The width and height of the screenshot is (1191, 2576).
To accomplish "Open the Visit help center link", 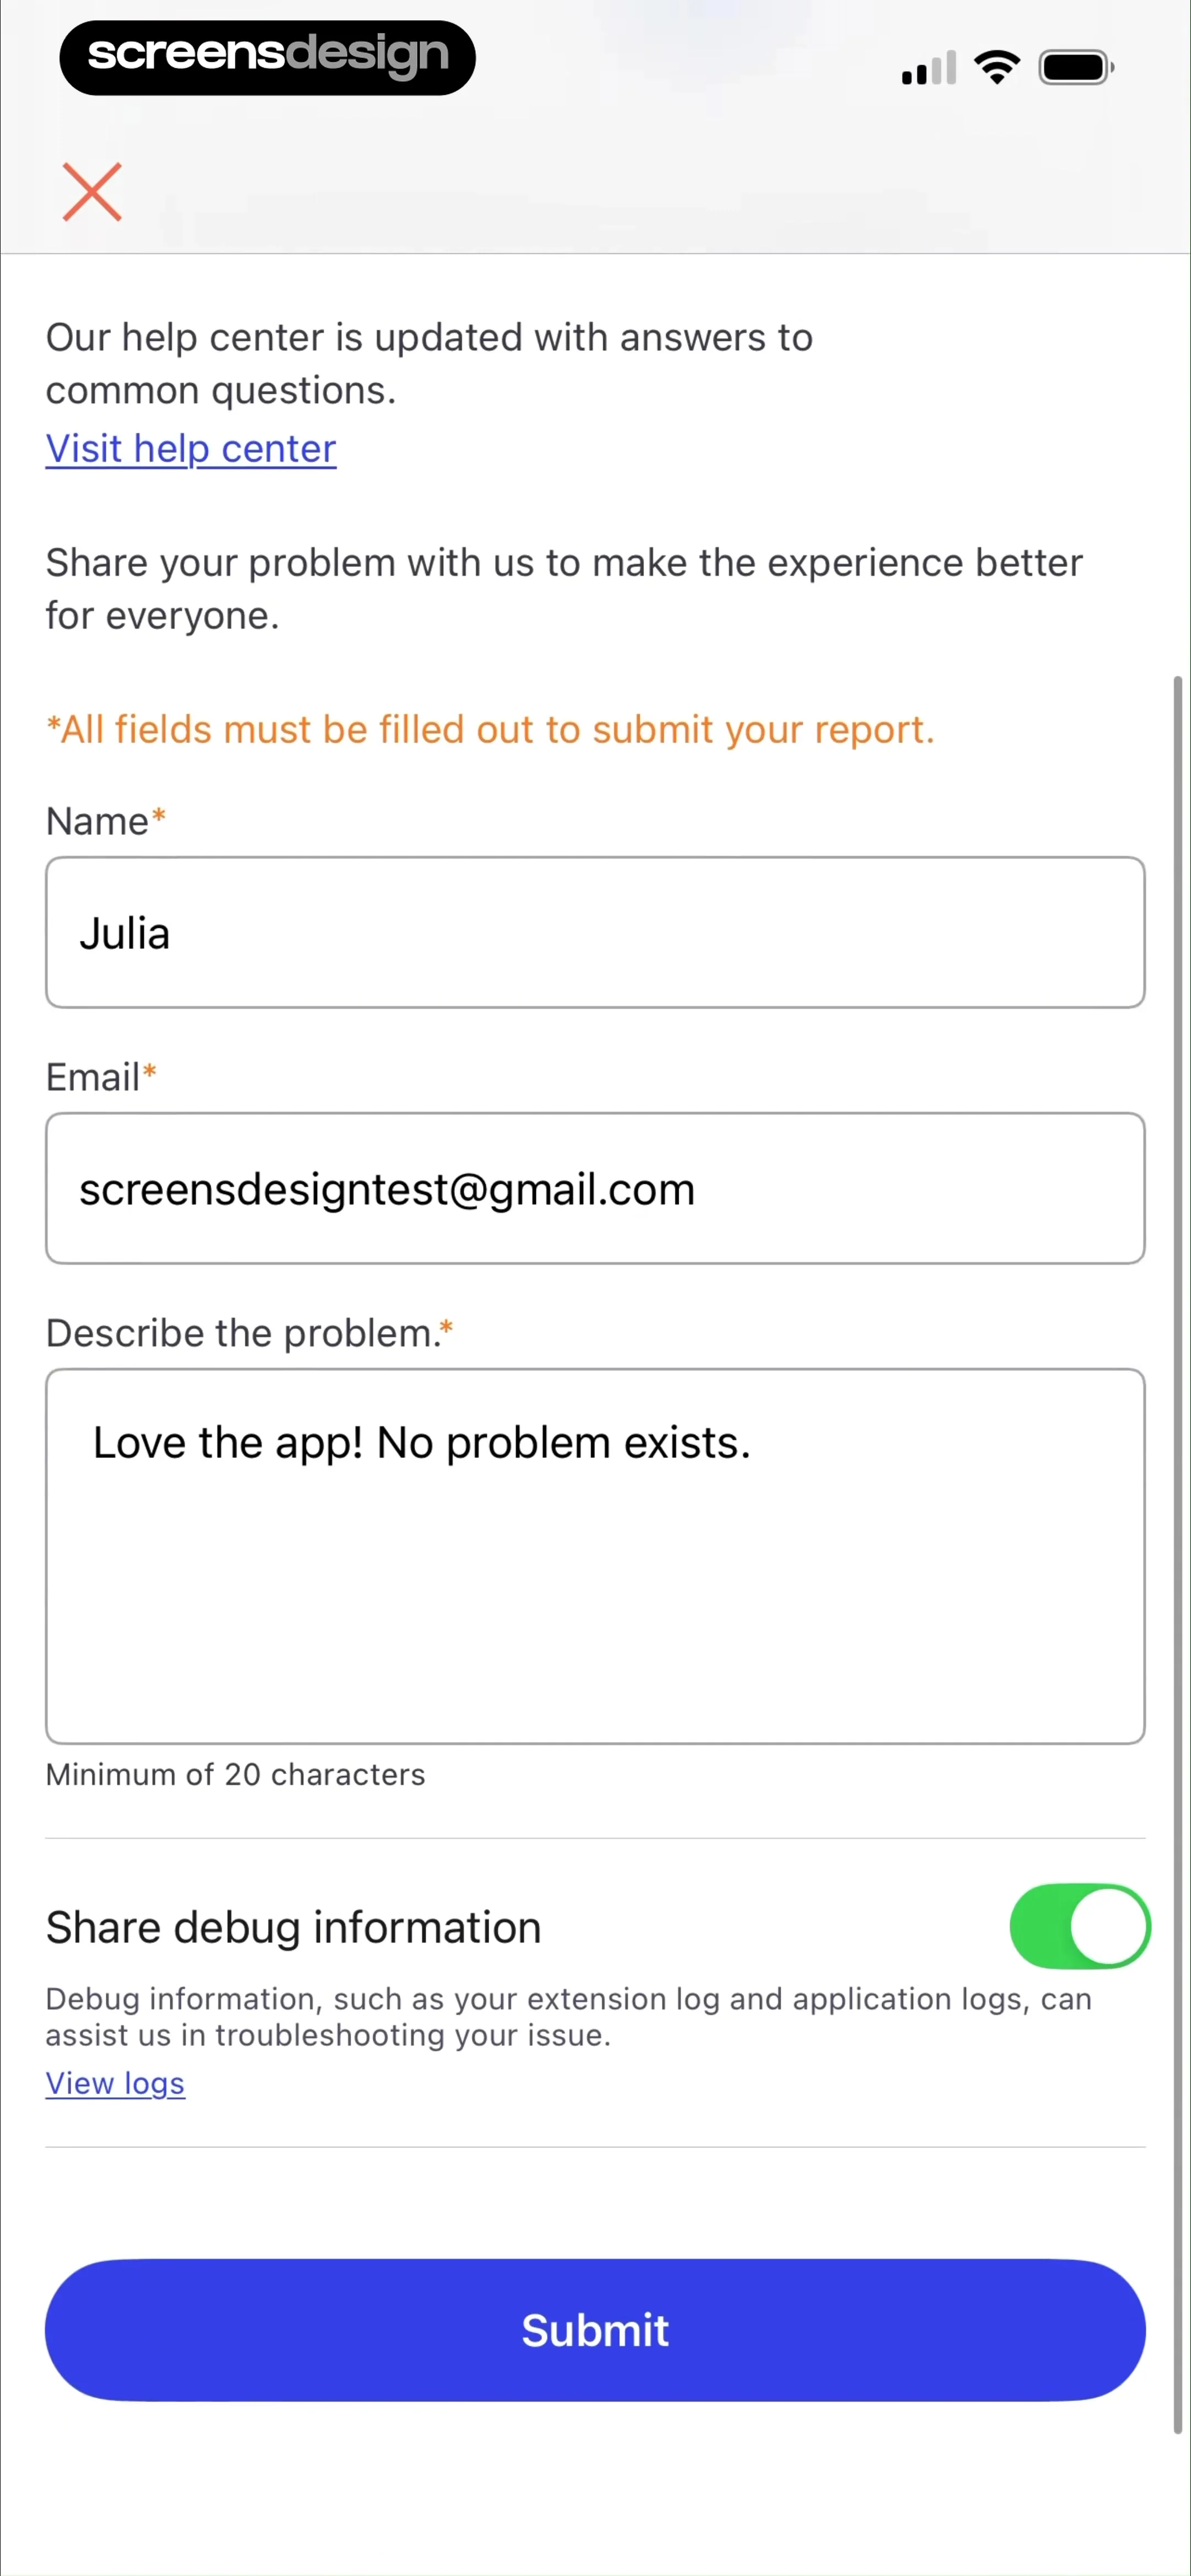I will (191, 448).
